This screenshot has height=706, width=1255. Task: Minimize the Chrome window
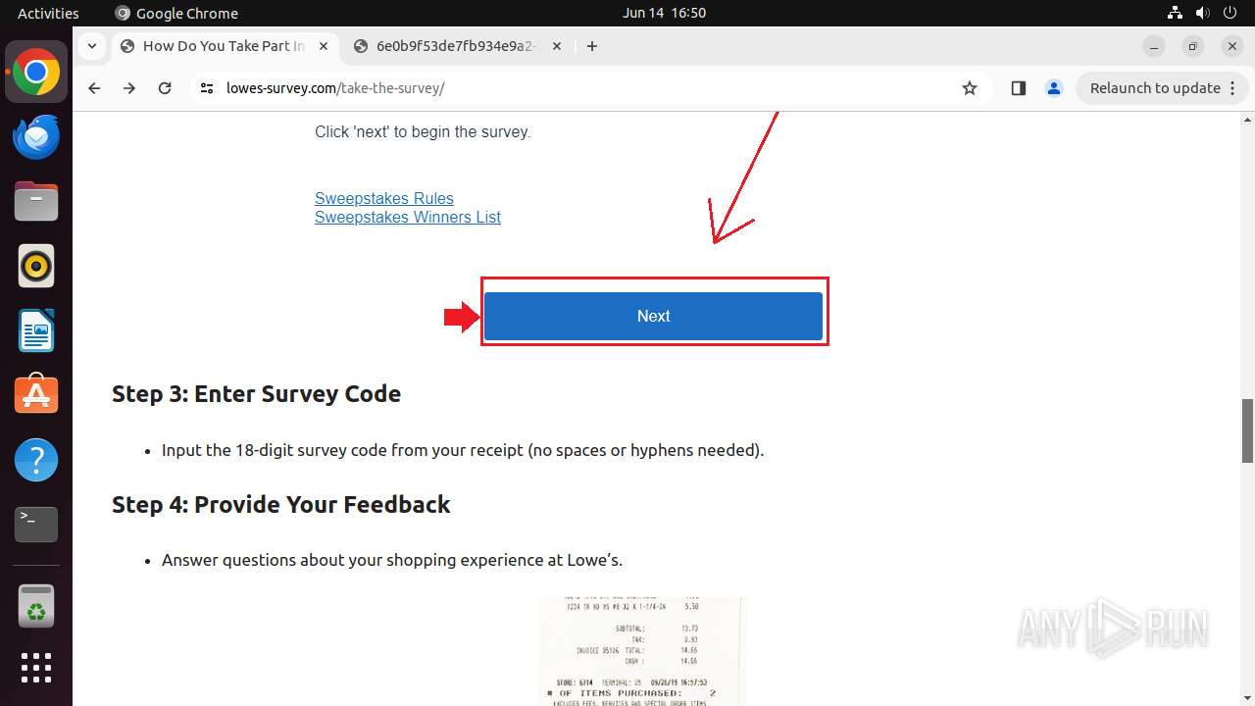pos(1154,46)
